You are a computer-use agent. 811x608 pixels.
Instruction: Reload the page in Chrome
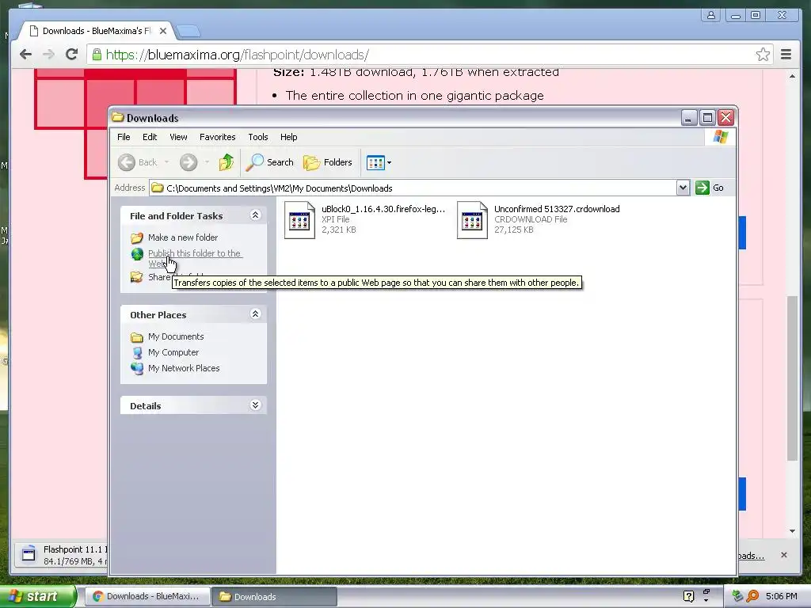pyautogui.click(x=71, y=55)
